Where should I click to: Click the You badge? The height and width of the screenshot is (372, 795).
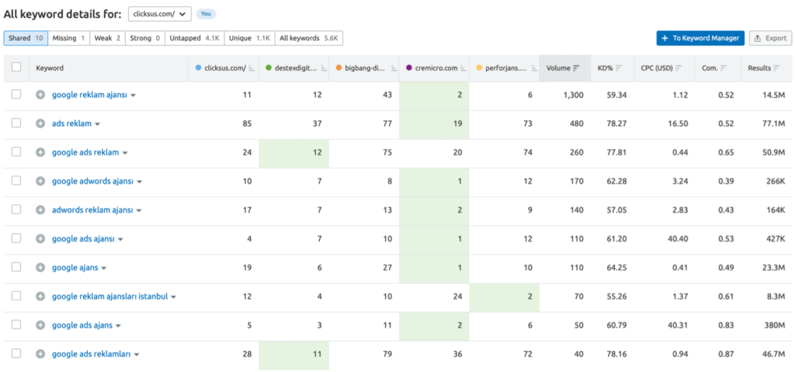pos(206,14)
